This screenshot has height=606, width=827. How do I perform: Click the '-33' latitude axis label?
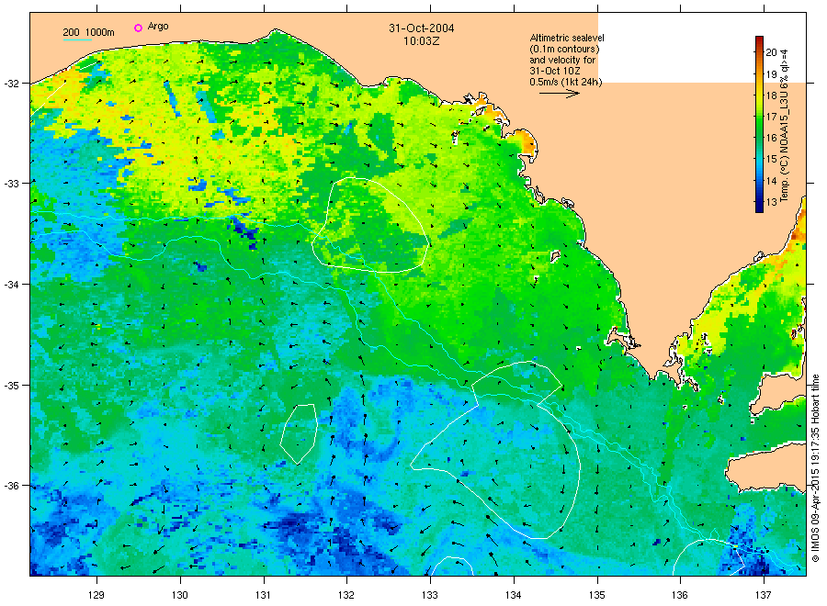(11, 184)
